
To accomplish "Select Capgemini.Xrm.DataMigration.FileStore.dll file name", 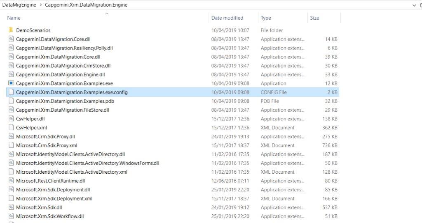I will coord(63,110).
